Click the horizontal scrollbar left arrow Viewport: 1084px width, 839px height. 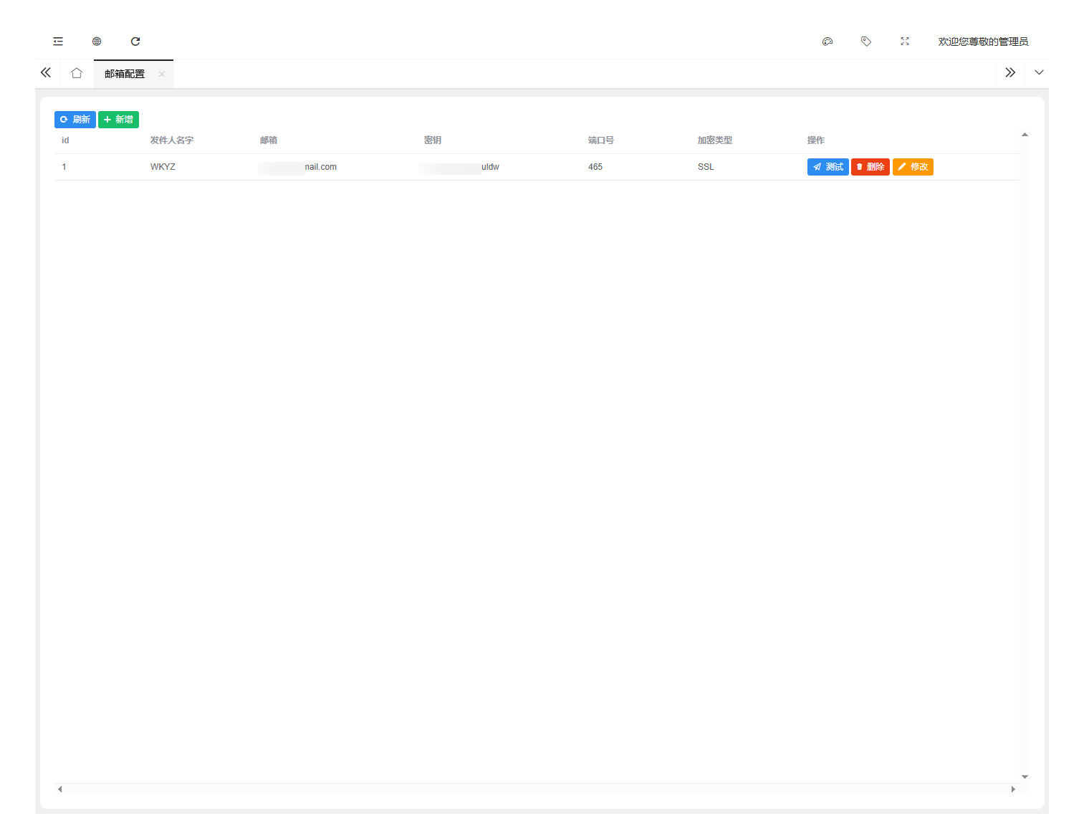[x=60, y=789]
